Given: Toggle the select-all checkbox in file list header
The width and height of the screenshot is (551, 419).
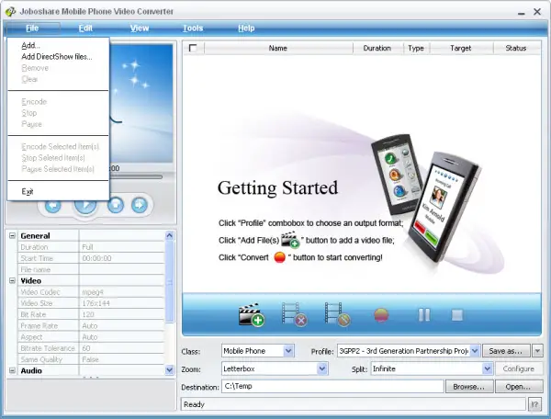Looking at the screenshot, I should point(193,48).
